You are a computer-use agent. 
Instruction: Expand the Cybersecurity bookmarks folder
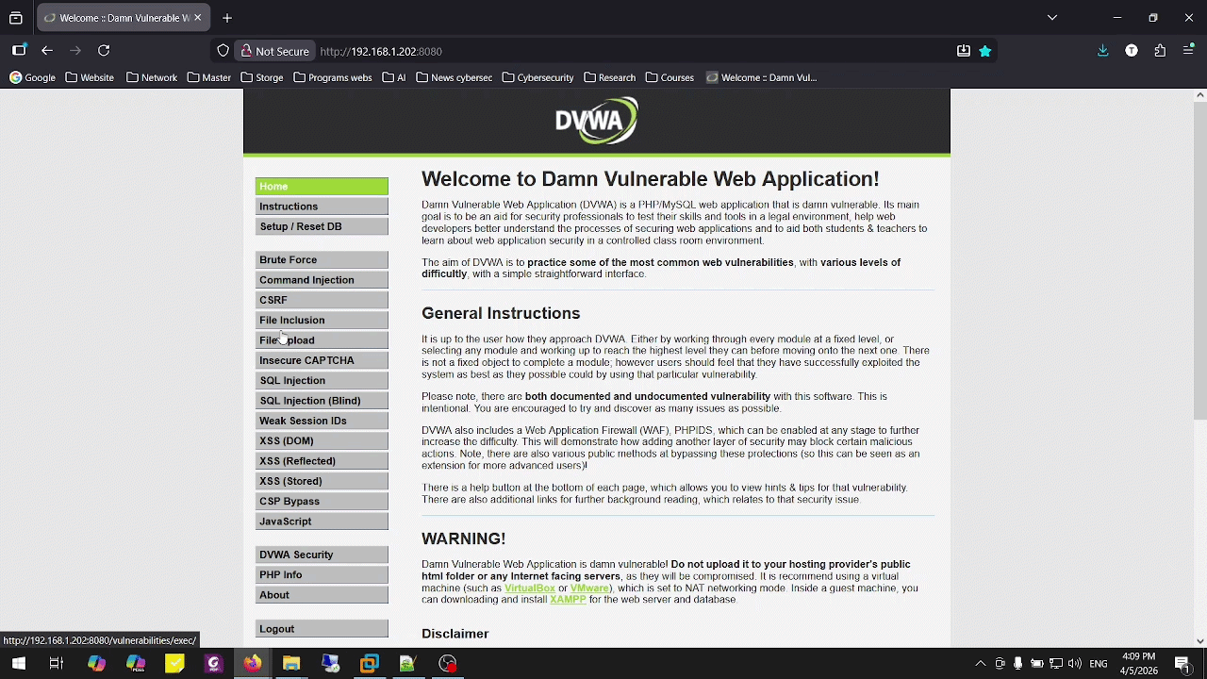(x=538, y=77)
